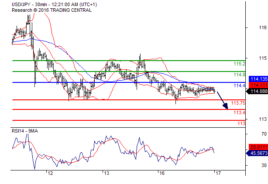Select the 114.8 resistance level label
The width and height of the screenshot is (268, 184).
point(239,75)
